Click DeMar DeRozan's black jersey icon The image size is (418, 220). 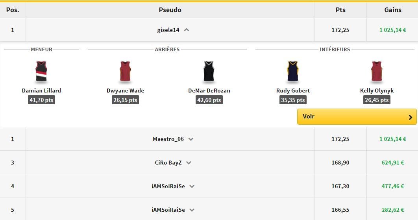[x=209, y=72]
